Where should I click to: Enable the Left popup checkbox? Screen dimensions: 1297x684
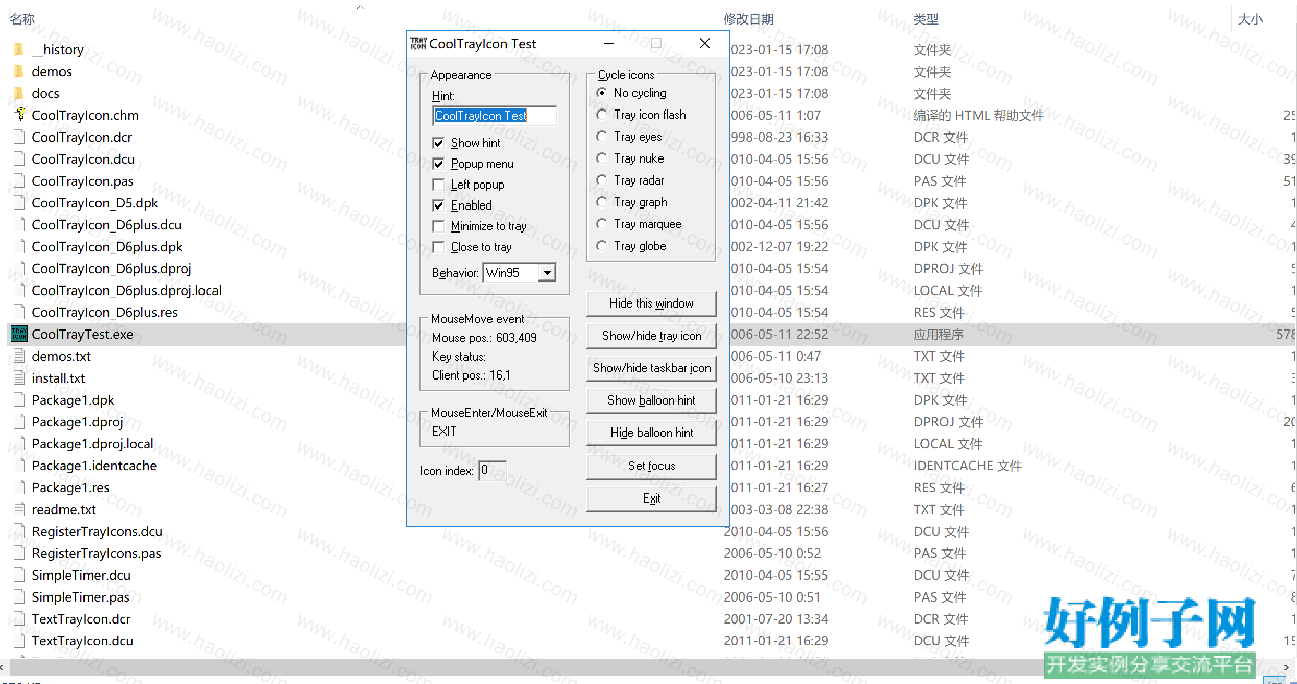point(439,185)
